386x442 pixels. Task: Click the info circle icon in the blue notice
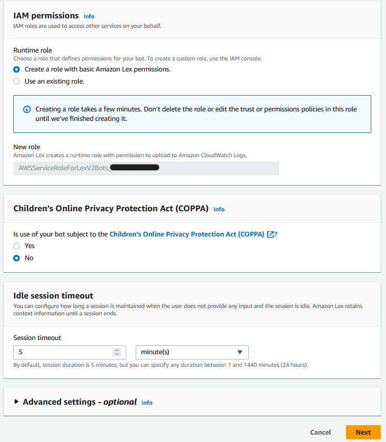(27, 109)
